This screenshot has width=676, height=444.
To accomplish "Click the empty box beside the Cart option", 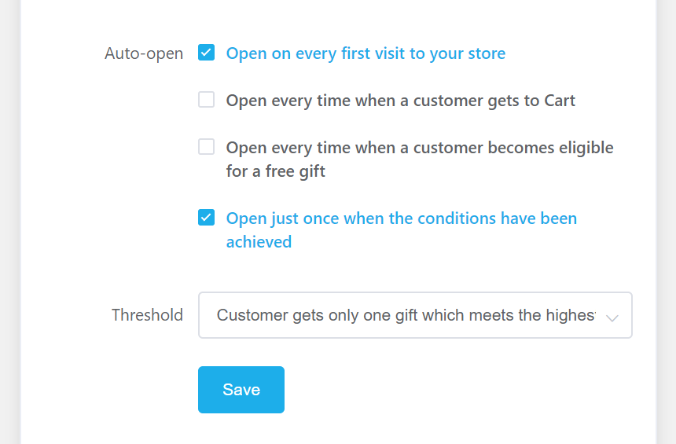I will click(x=206, y=100).
